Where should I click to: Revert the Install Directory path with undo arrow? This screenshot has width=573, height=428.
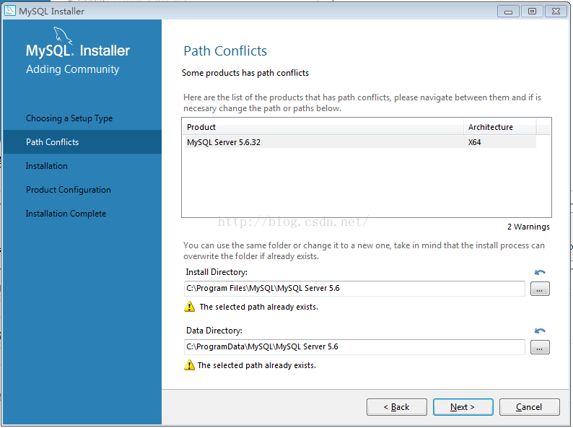[x=540, y=272]
